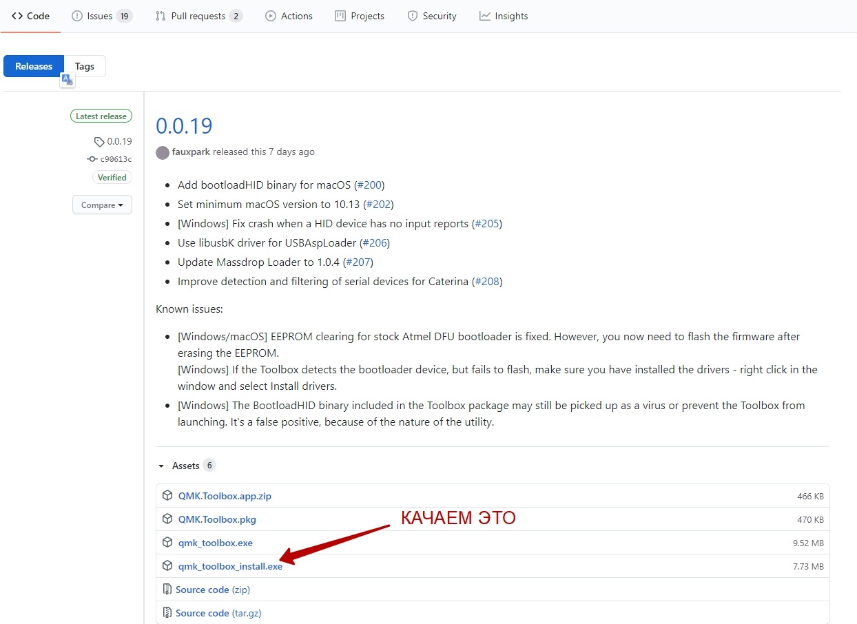Open the Pull requests tab
Image resolution: width=857 pixels, height=624 pixels.
(198, 16)
